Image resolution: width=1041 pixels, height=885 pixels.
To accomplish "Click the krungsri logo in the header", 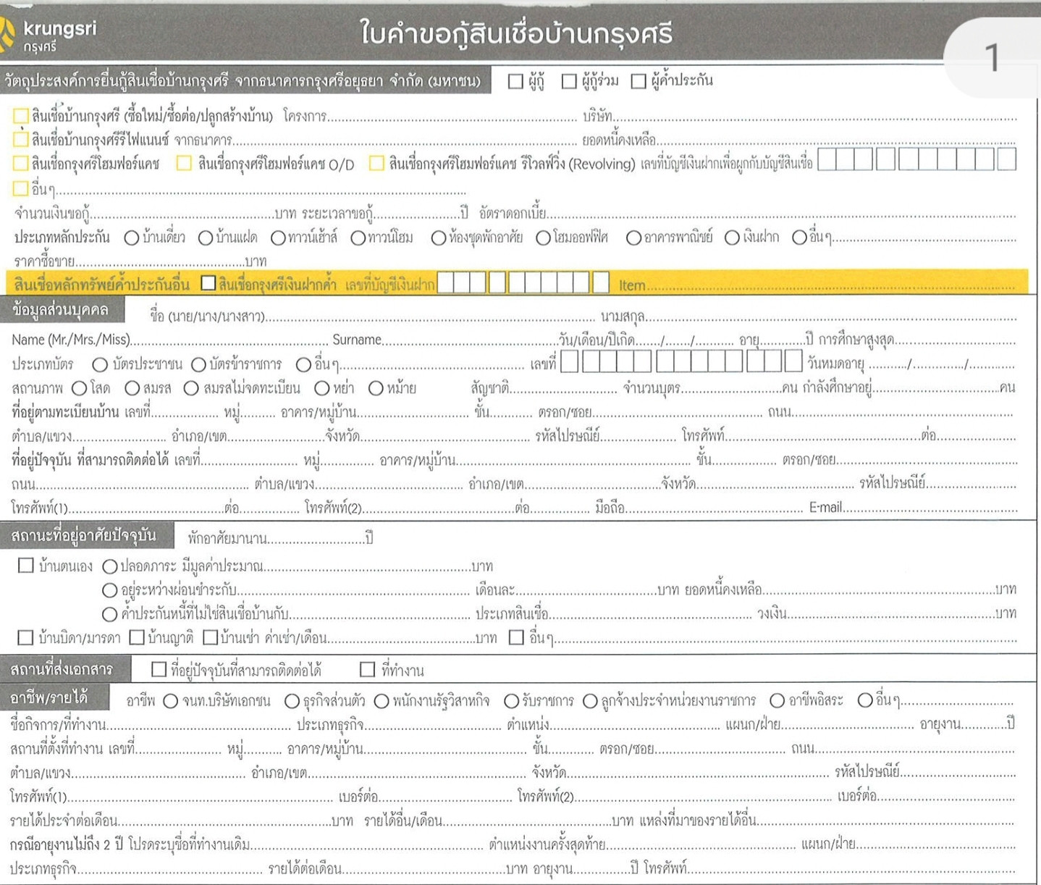I will click(x=48, y=35).
